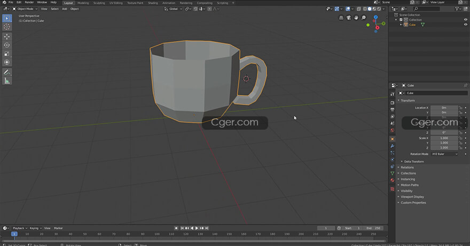
Task: Open the Render menu
Action: pyautogui.click(x=29, y=3)
